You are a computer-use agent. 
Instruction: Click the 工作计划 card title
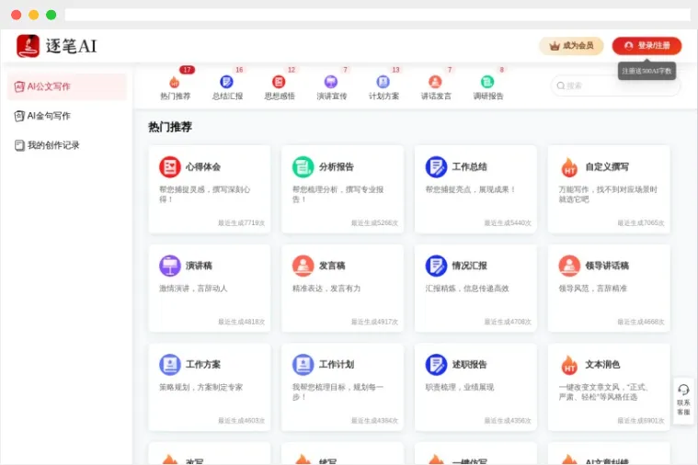(336, 365)
